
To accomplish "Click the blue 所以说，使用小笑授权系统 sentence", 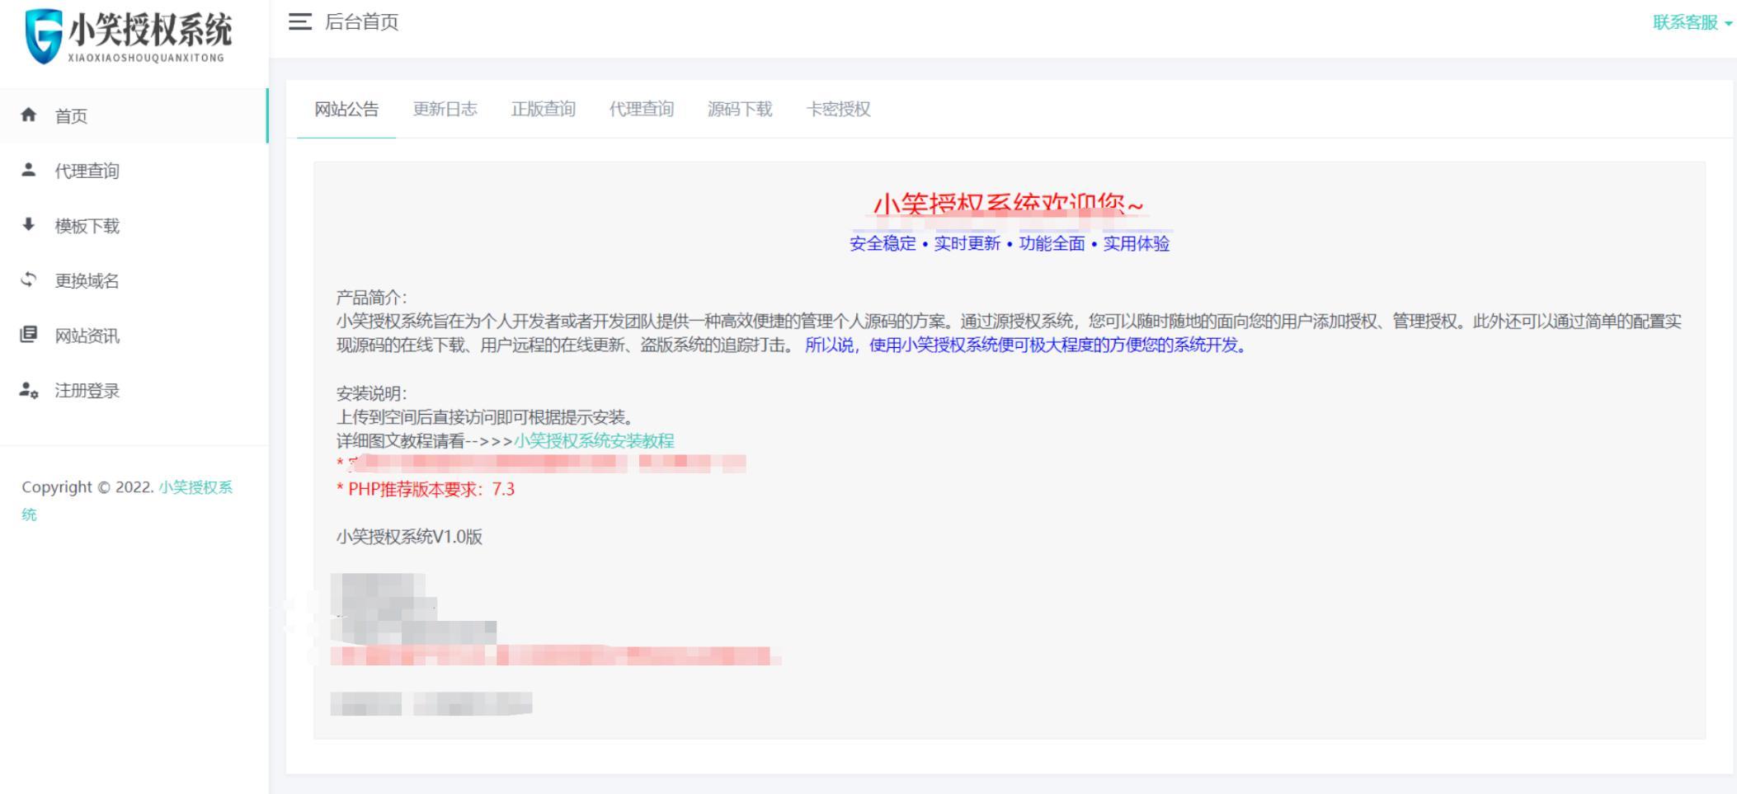I will (x=1028, y=345).
